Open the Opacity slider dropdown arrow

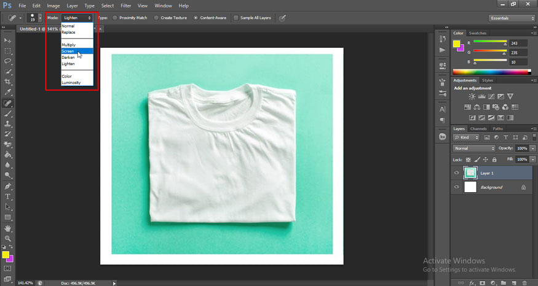[x=532, y=149]
